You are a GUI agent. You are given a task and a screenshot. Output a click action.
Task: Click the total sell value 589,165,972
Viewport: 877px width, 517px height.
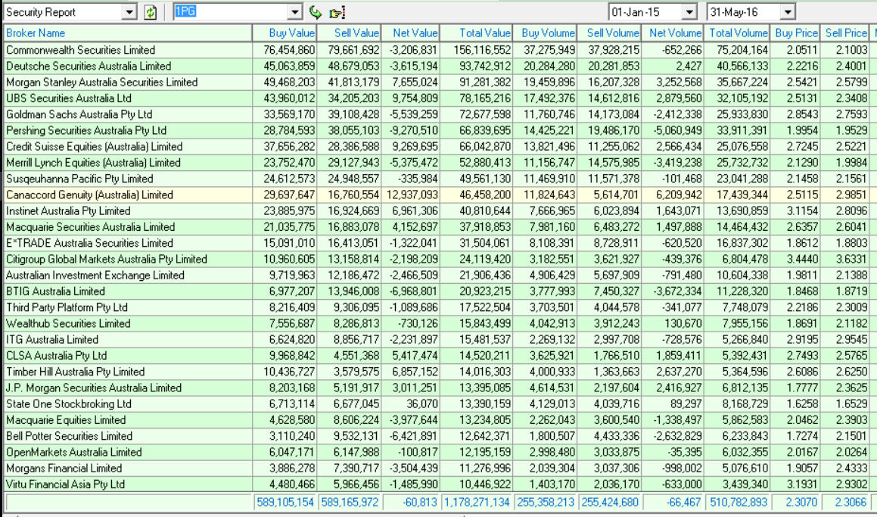(350, 502)
